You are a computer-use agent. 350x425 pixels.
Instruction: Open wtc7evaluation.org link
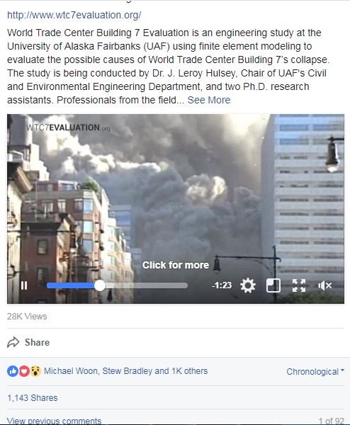(74, 15)
